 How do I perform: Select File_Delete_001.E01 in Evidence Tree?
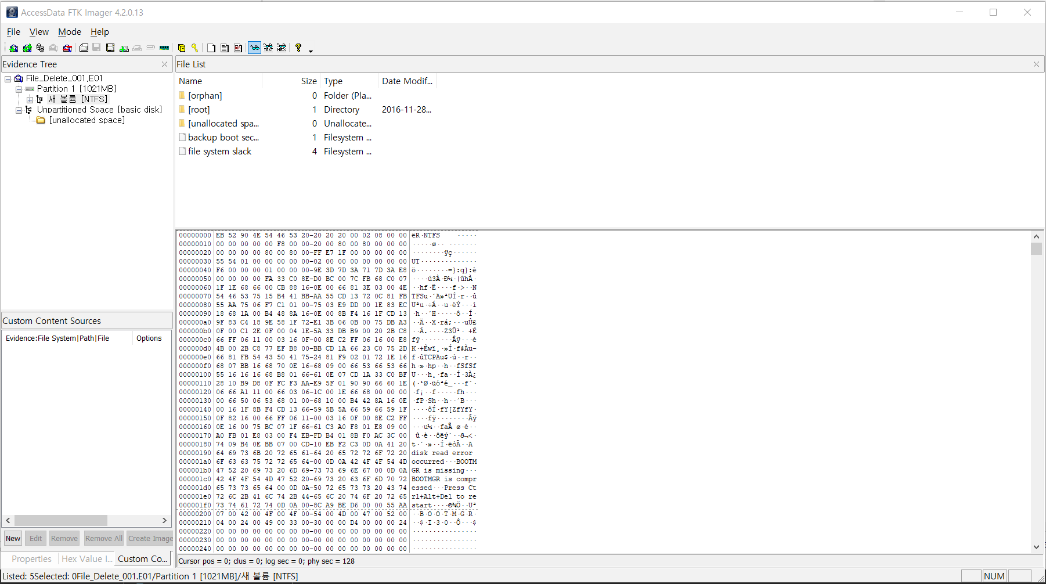click(x=64, y=78)
